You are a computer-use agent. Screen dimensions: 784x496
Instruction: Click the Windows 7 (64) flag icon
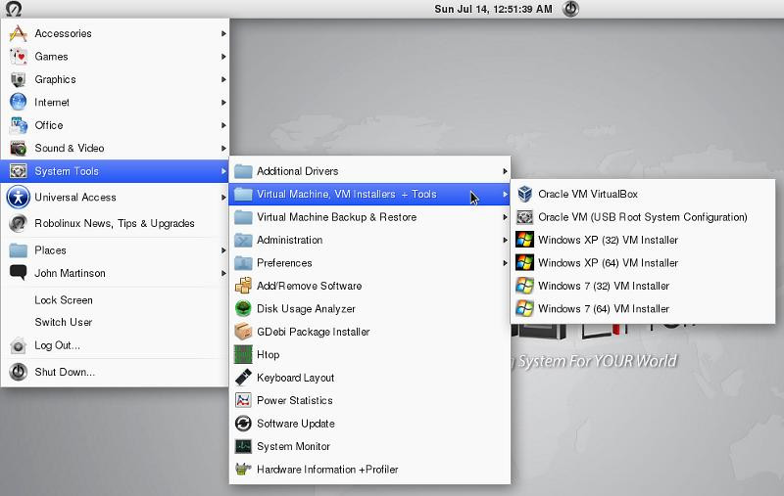pyautogui.click(x=524, y=308)
